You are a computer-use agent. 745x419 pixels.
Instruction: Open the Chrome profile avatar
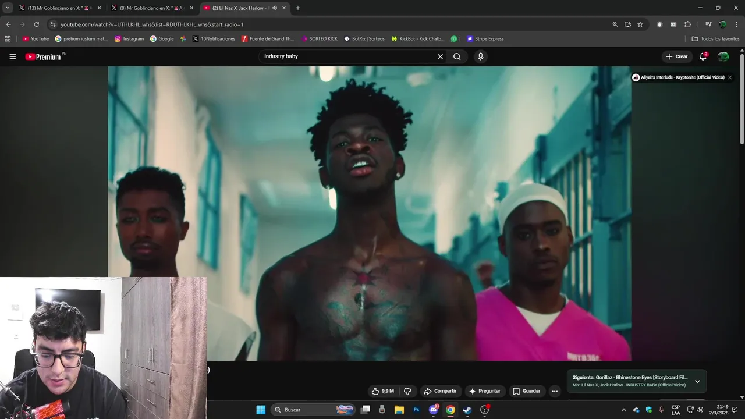click(x=722, y=24)
